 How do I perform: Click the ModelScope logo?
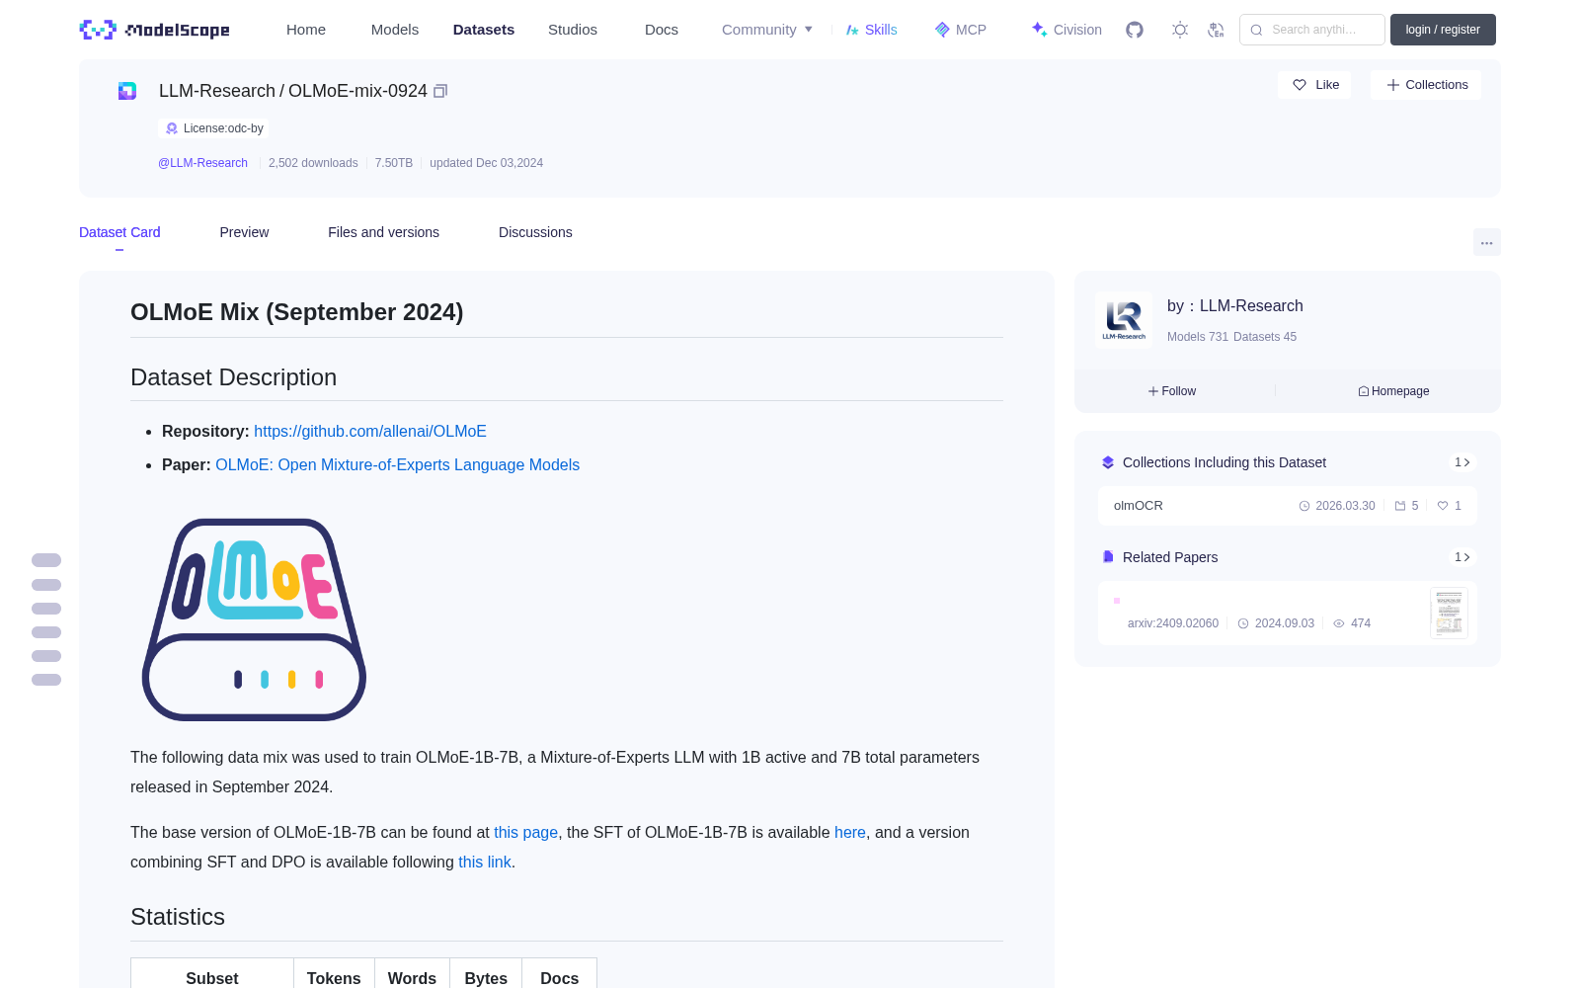(x=154, y=30)
